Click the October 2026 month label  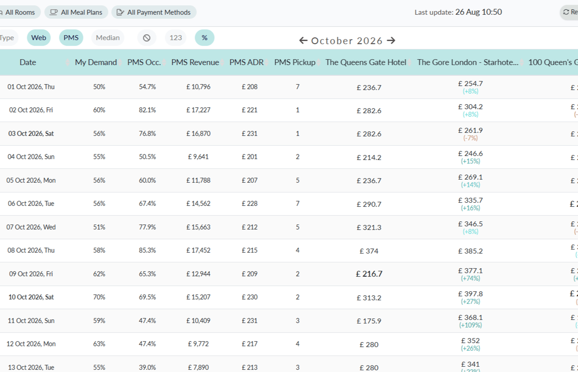click(347, 41)
